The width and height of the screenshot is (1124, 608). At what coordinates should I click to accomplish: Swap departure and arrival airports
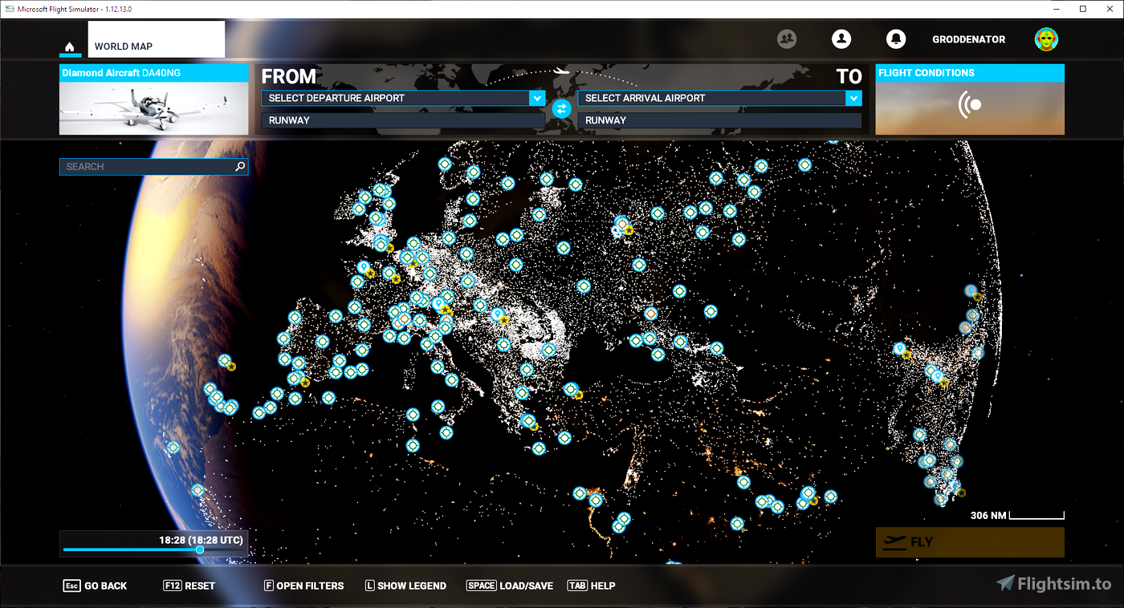click(562, 108)
